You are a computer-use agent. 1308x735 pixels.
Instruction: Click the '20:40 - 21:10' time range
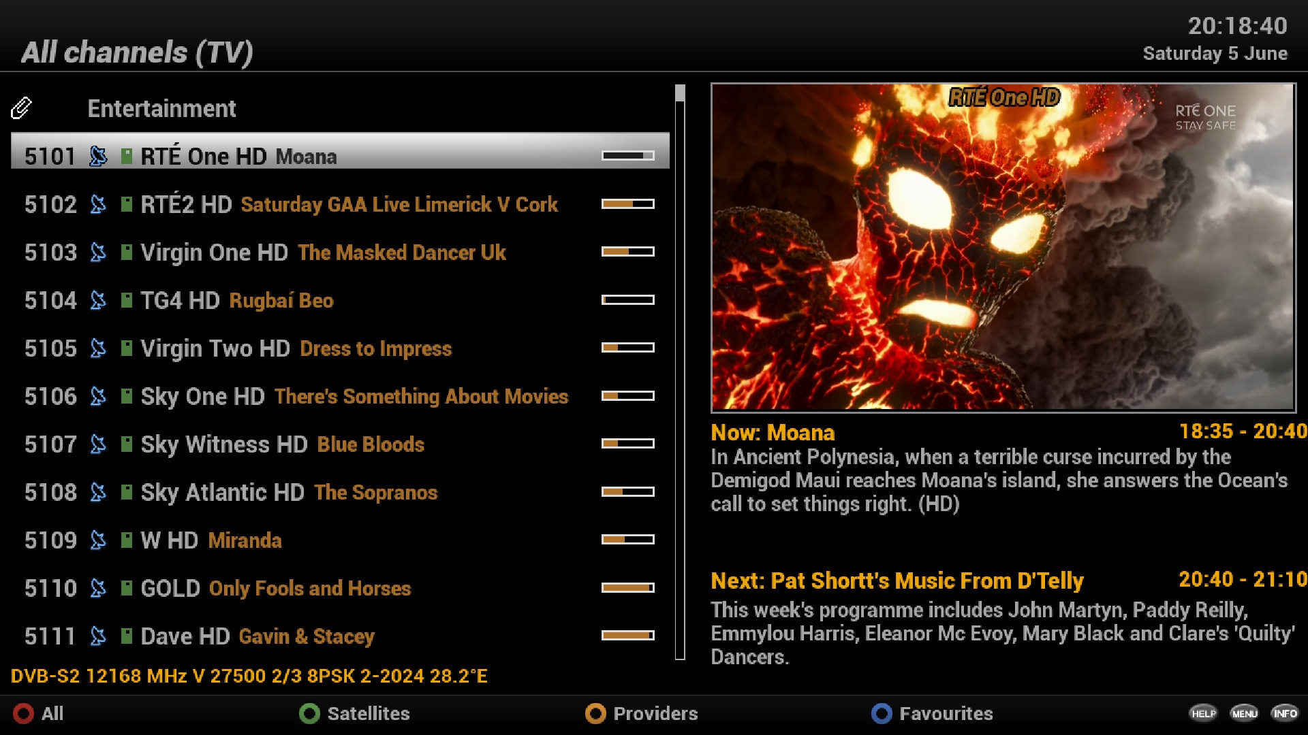(x=1243, y=579)
